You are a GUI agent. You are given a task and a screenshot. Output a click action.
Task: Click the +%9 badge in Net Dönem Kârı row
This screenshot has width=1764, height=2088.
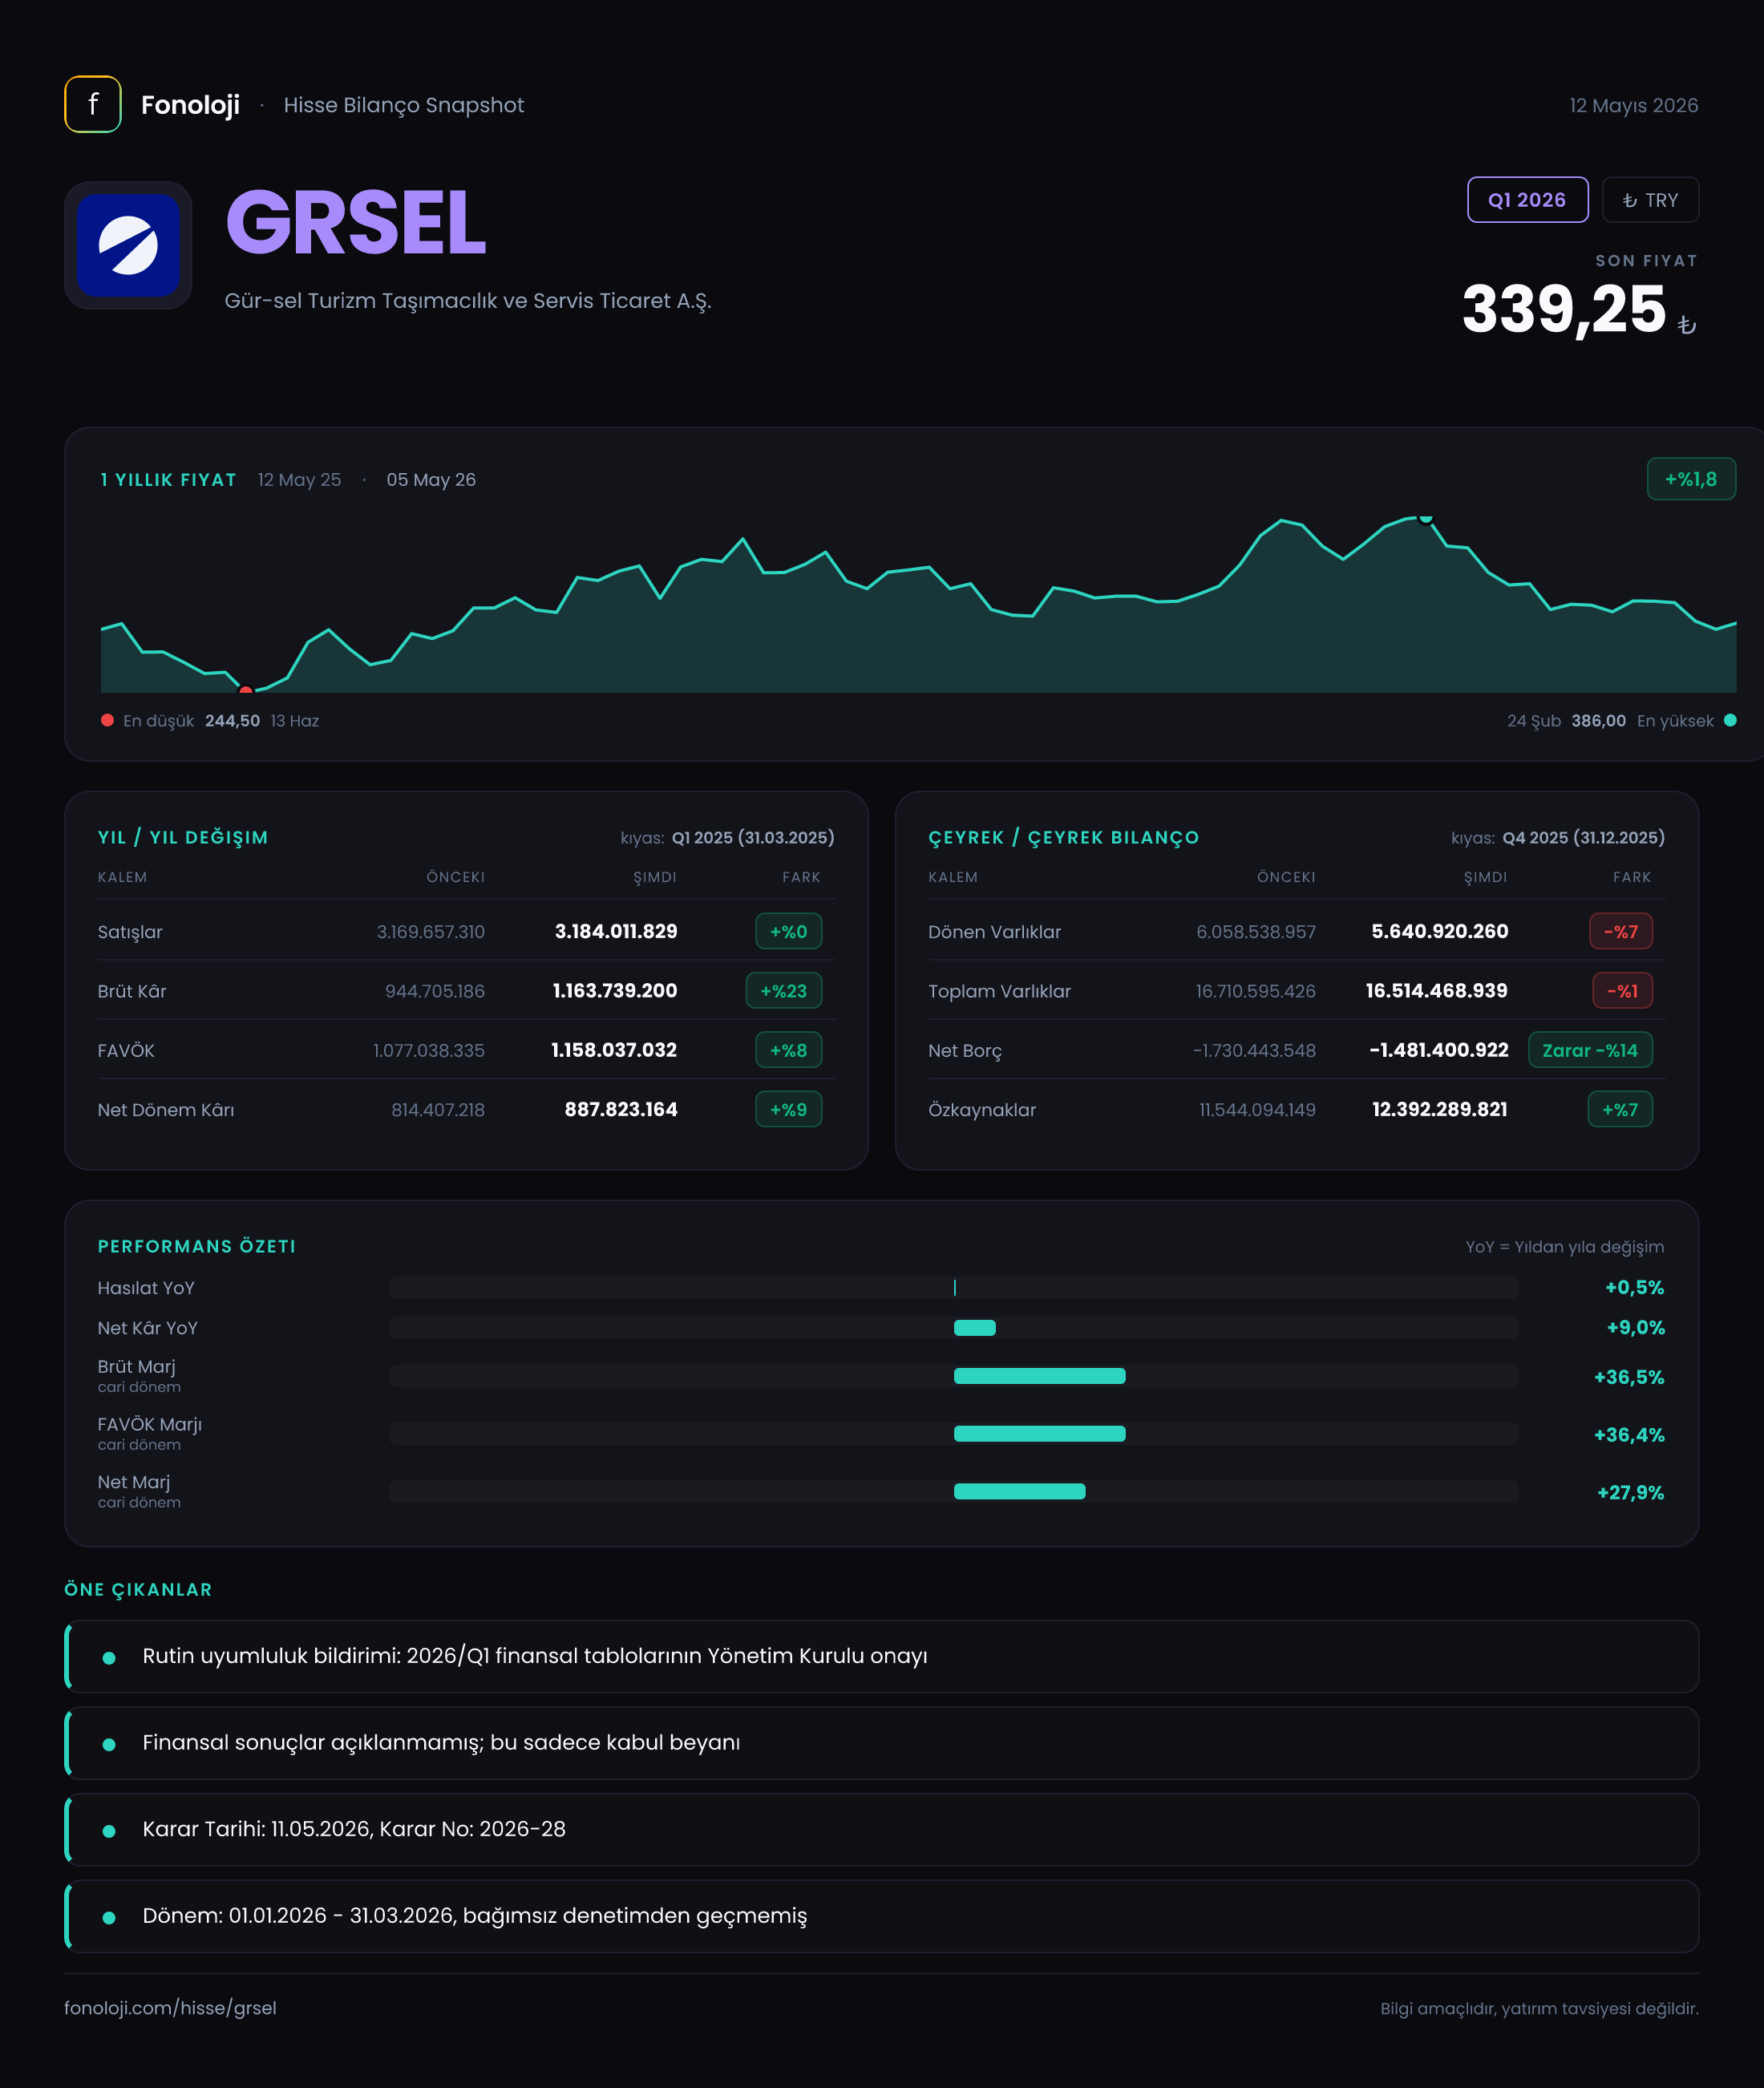pos(788,1109)
